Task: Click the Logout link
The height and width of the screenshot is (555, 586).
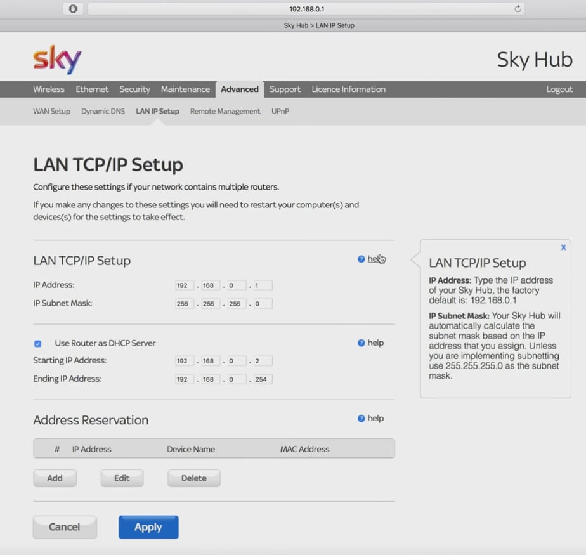Action: pyautogui.click(x=559, y=89)
